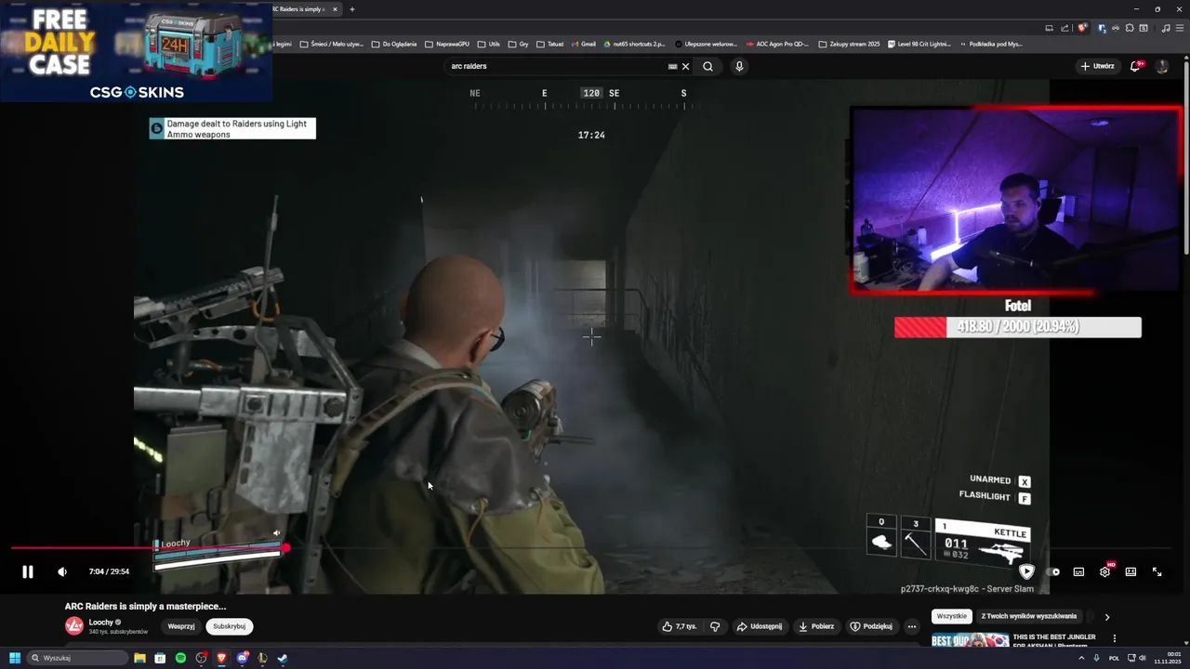Image resolution: width=1190 pixels, height=669 pixels.
Task: Turn on subtitles in the player
Action: tap(1078, 571)
